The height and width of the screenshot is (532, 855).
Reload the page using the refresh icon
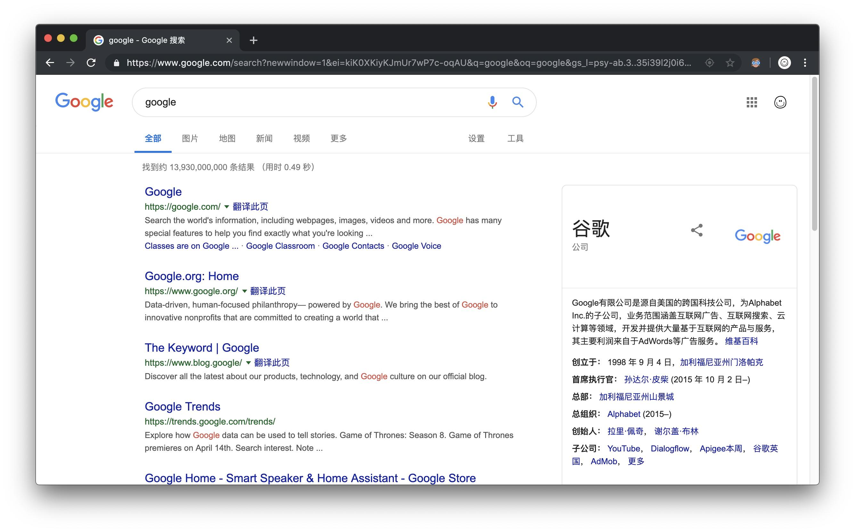[91, 63]
